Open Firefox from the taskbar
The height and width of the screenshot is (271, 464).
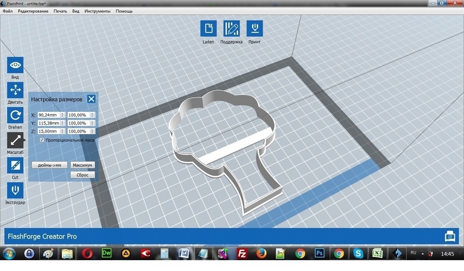point(261,253)
